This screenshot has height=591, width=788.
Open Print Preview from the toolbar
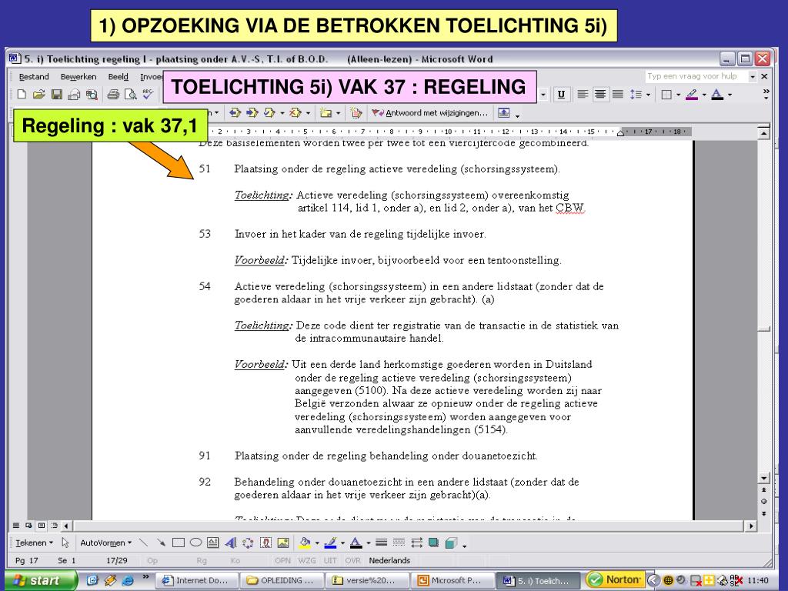pyautogui.click(x=131, y=94)
